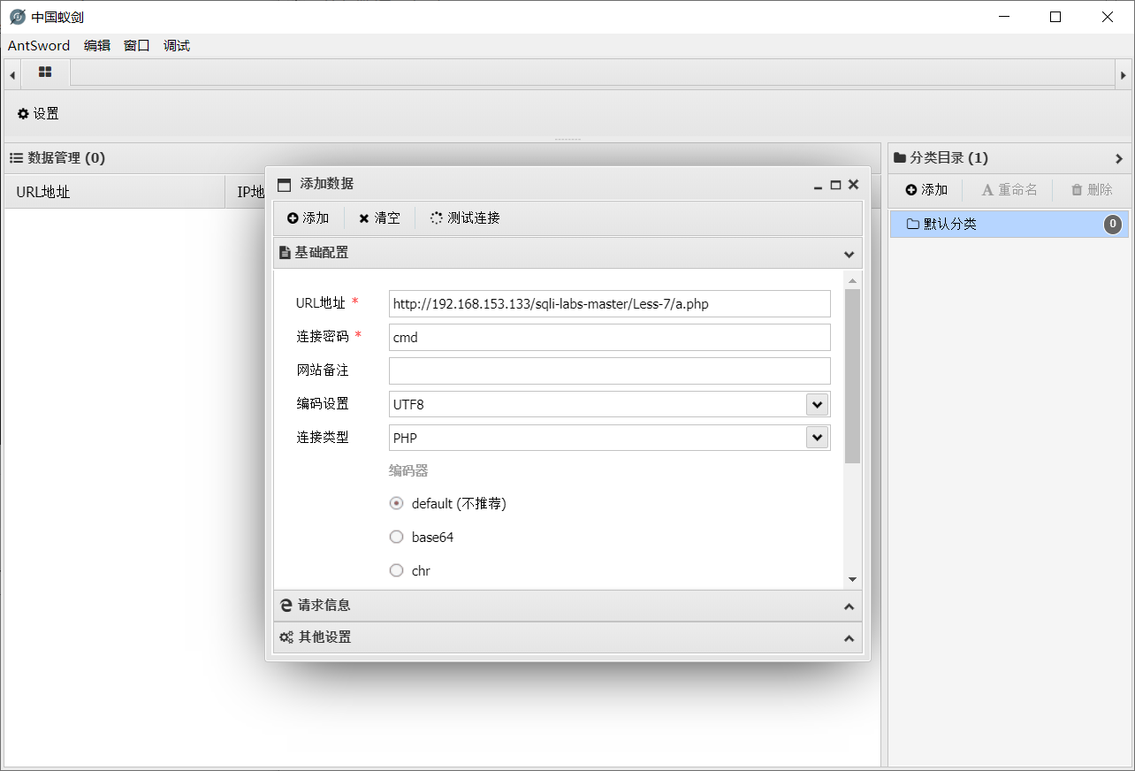The height and width of the screenshot is (771, 1135).
Task: Open the 窗口 menu
Action: 137,46
